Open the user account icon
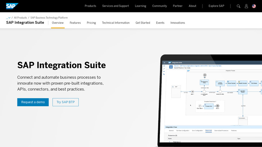 246,6
